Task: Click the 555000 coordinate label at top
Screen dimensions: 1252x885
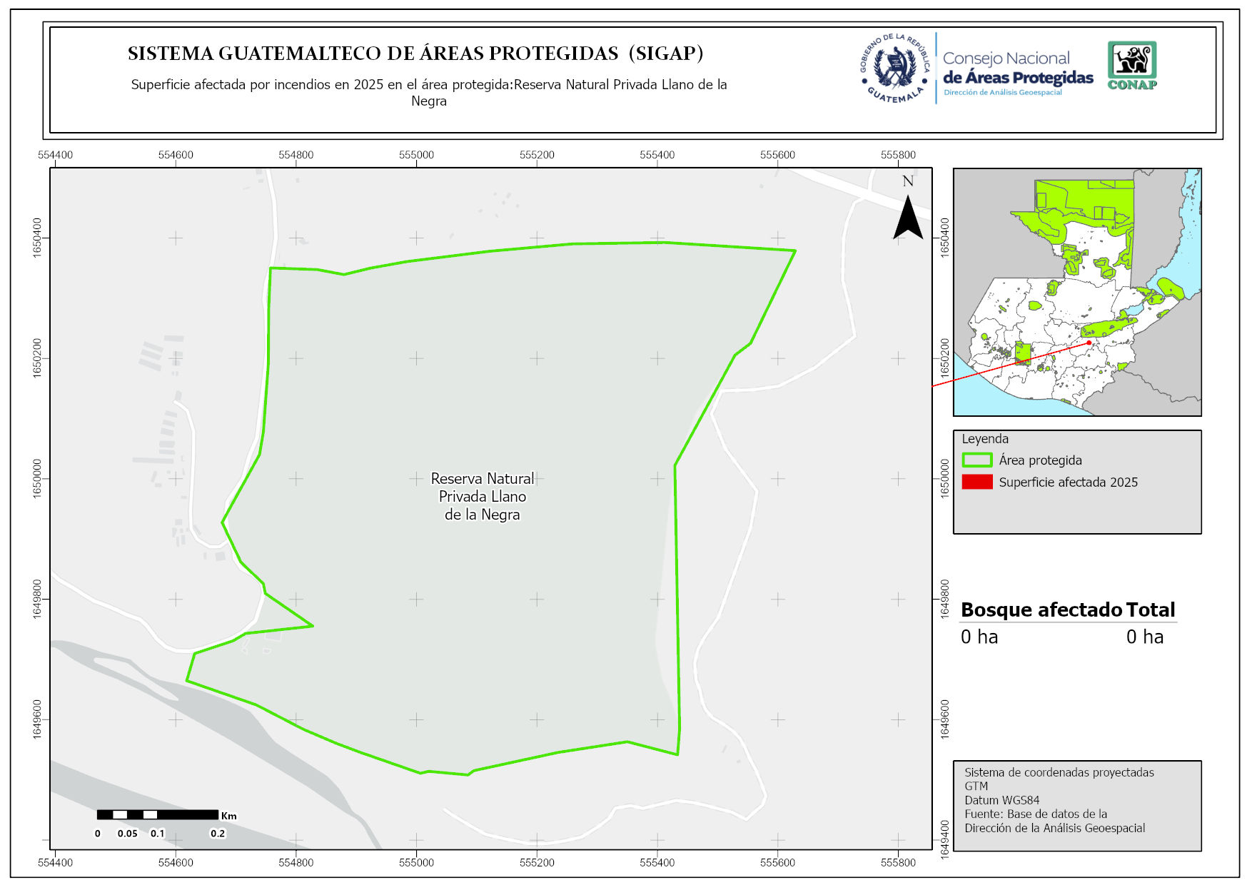Action: pyautogui.click(x=416, y=155)
